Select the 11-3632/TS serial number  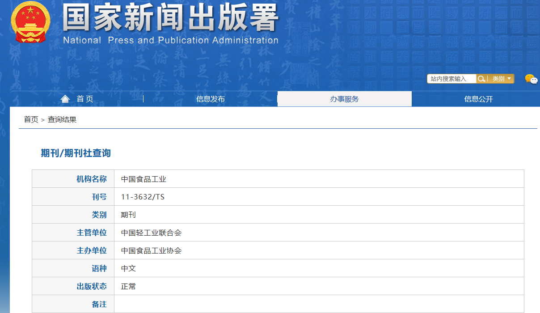143,197
